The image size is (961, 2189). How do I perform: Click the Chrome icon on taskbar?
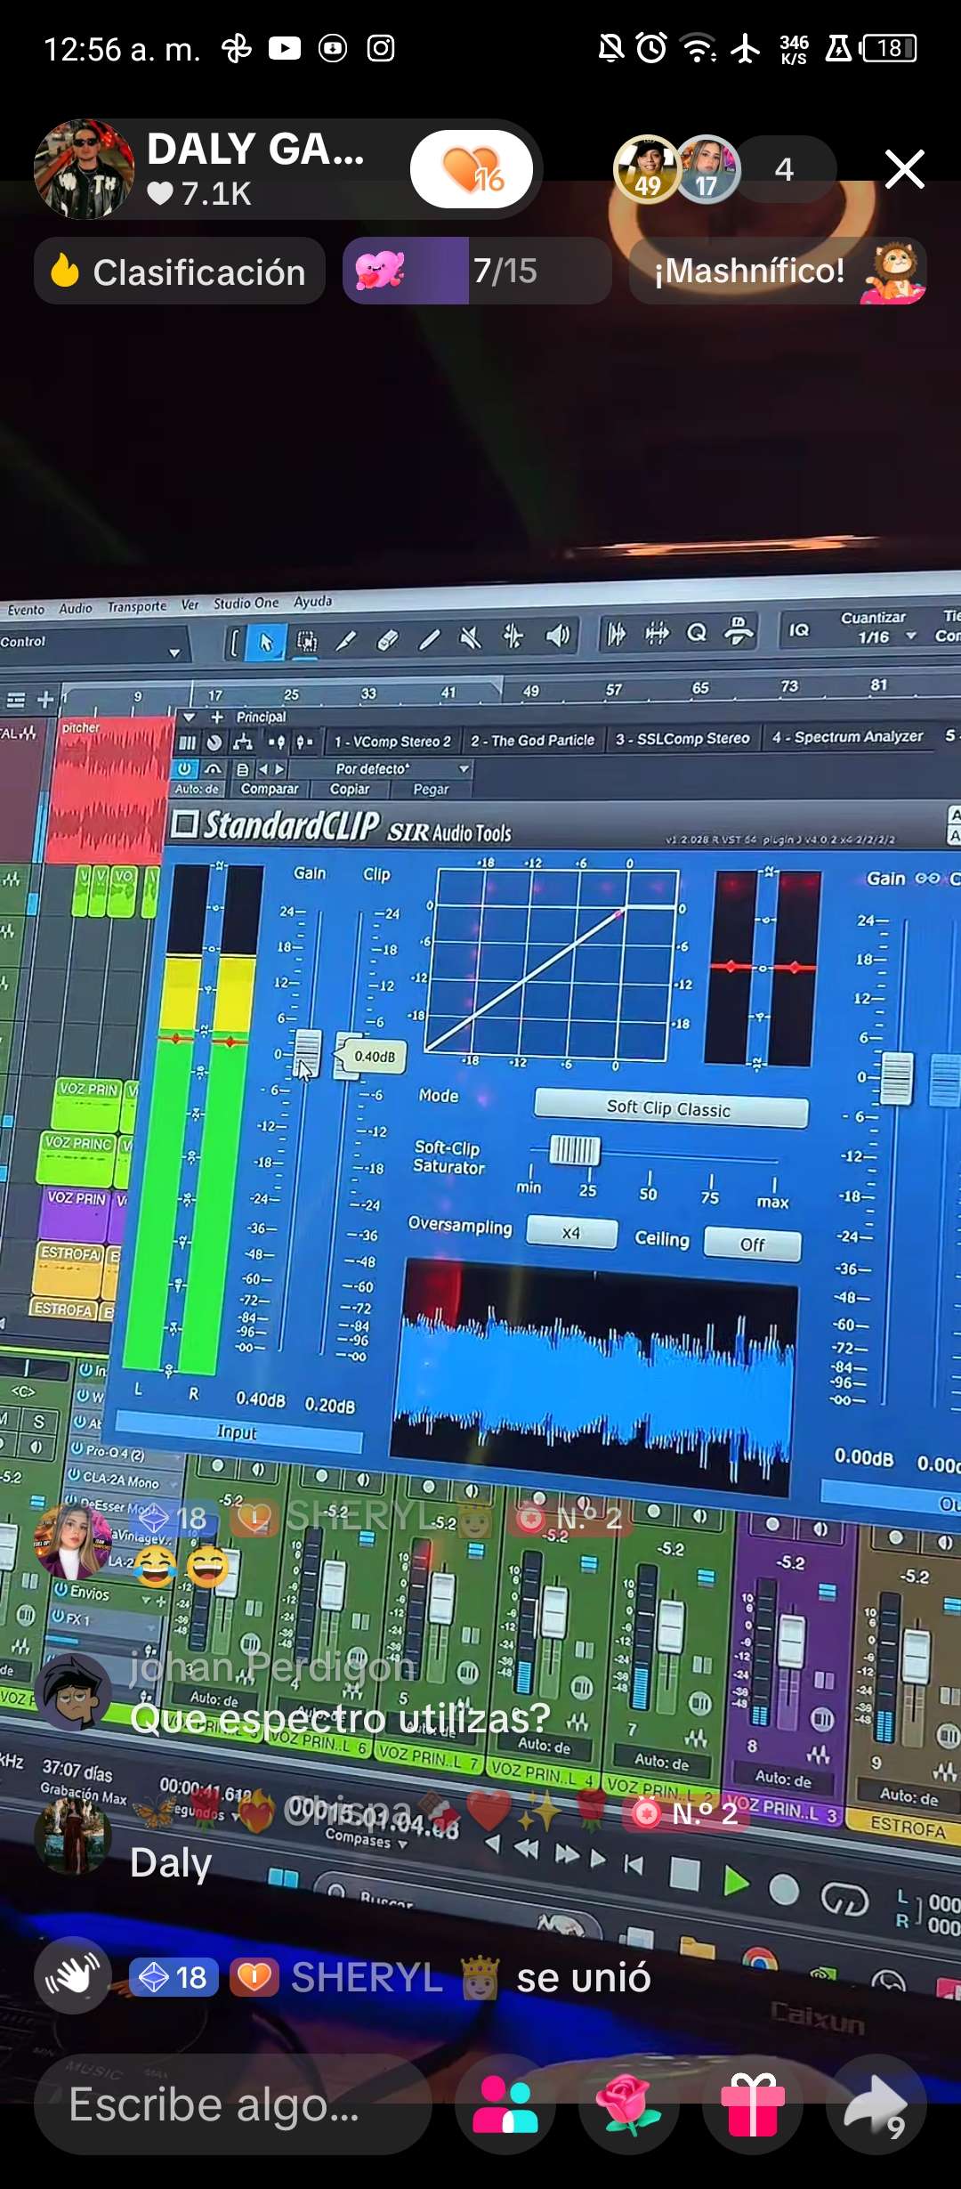tap(759, 1960)
